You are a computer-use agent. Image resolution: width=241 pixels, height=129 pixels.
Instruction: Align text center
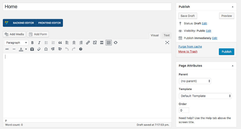coord(74,43)
